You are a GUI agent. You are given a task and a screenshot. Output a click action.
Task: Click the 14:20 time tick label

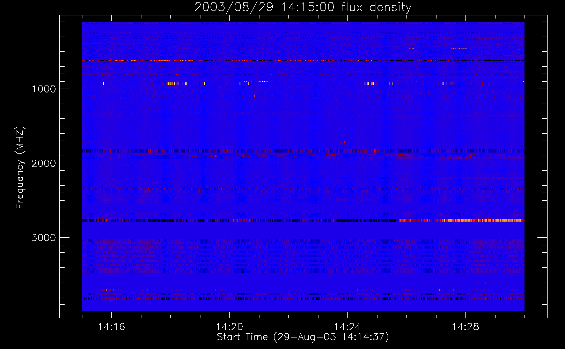[x=229, y=327]
